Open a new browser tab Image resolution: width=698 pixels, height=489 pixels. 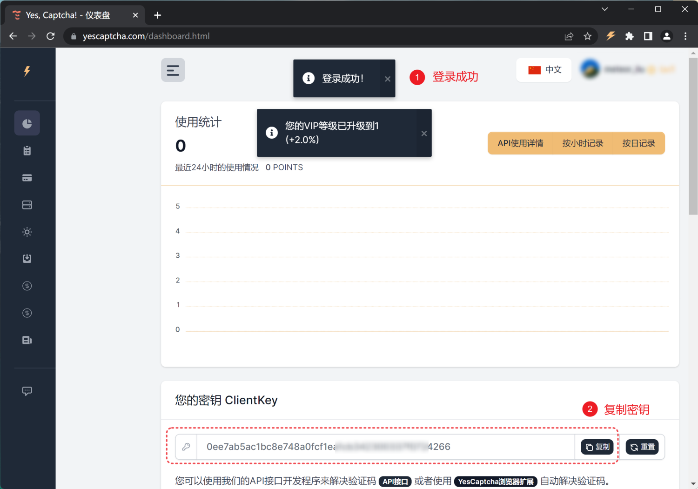[158, 15]
